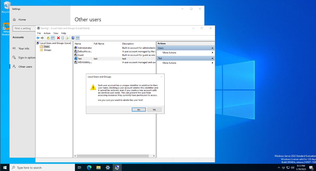Click the Export List toolbar icon
This screenshot has height=171, width=316.
[x=67, y=38]
